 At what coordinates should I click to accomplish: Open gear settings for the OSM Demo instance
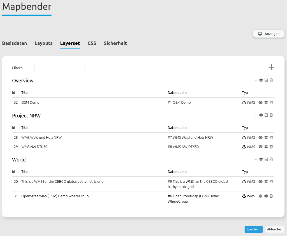[x=266, y=103]
